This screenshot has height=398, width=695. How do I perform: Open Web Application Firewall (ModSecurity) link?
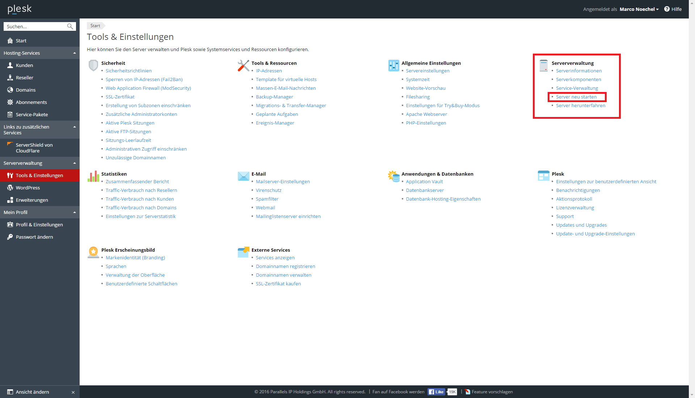coord(148,88)
